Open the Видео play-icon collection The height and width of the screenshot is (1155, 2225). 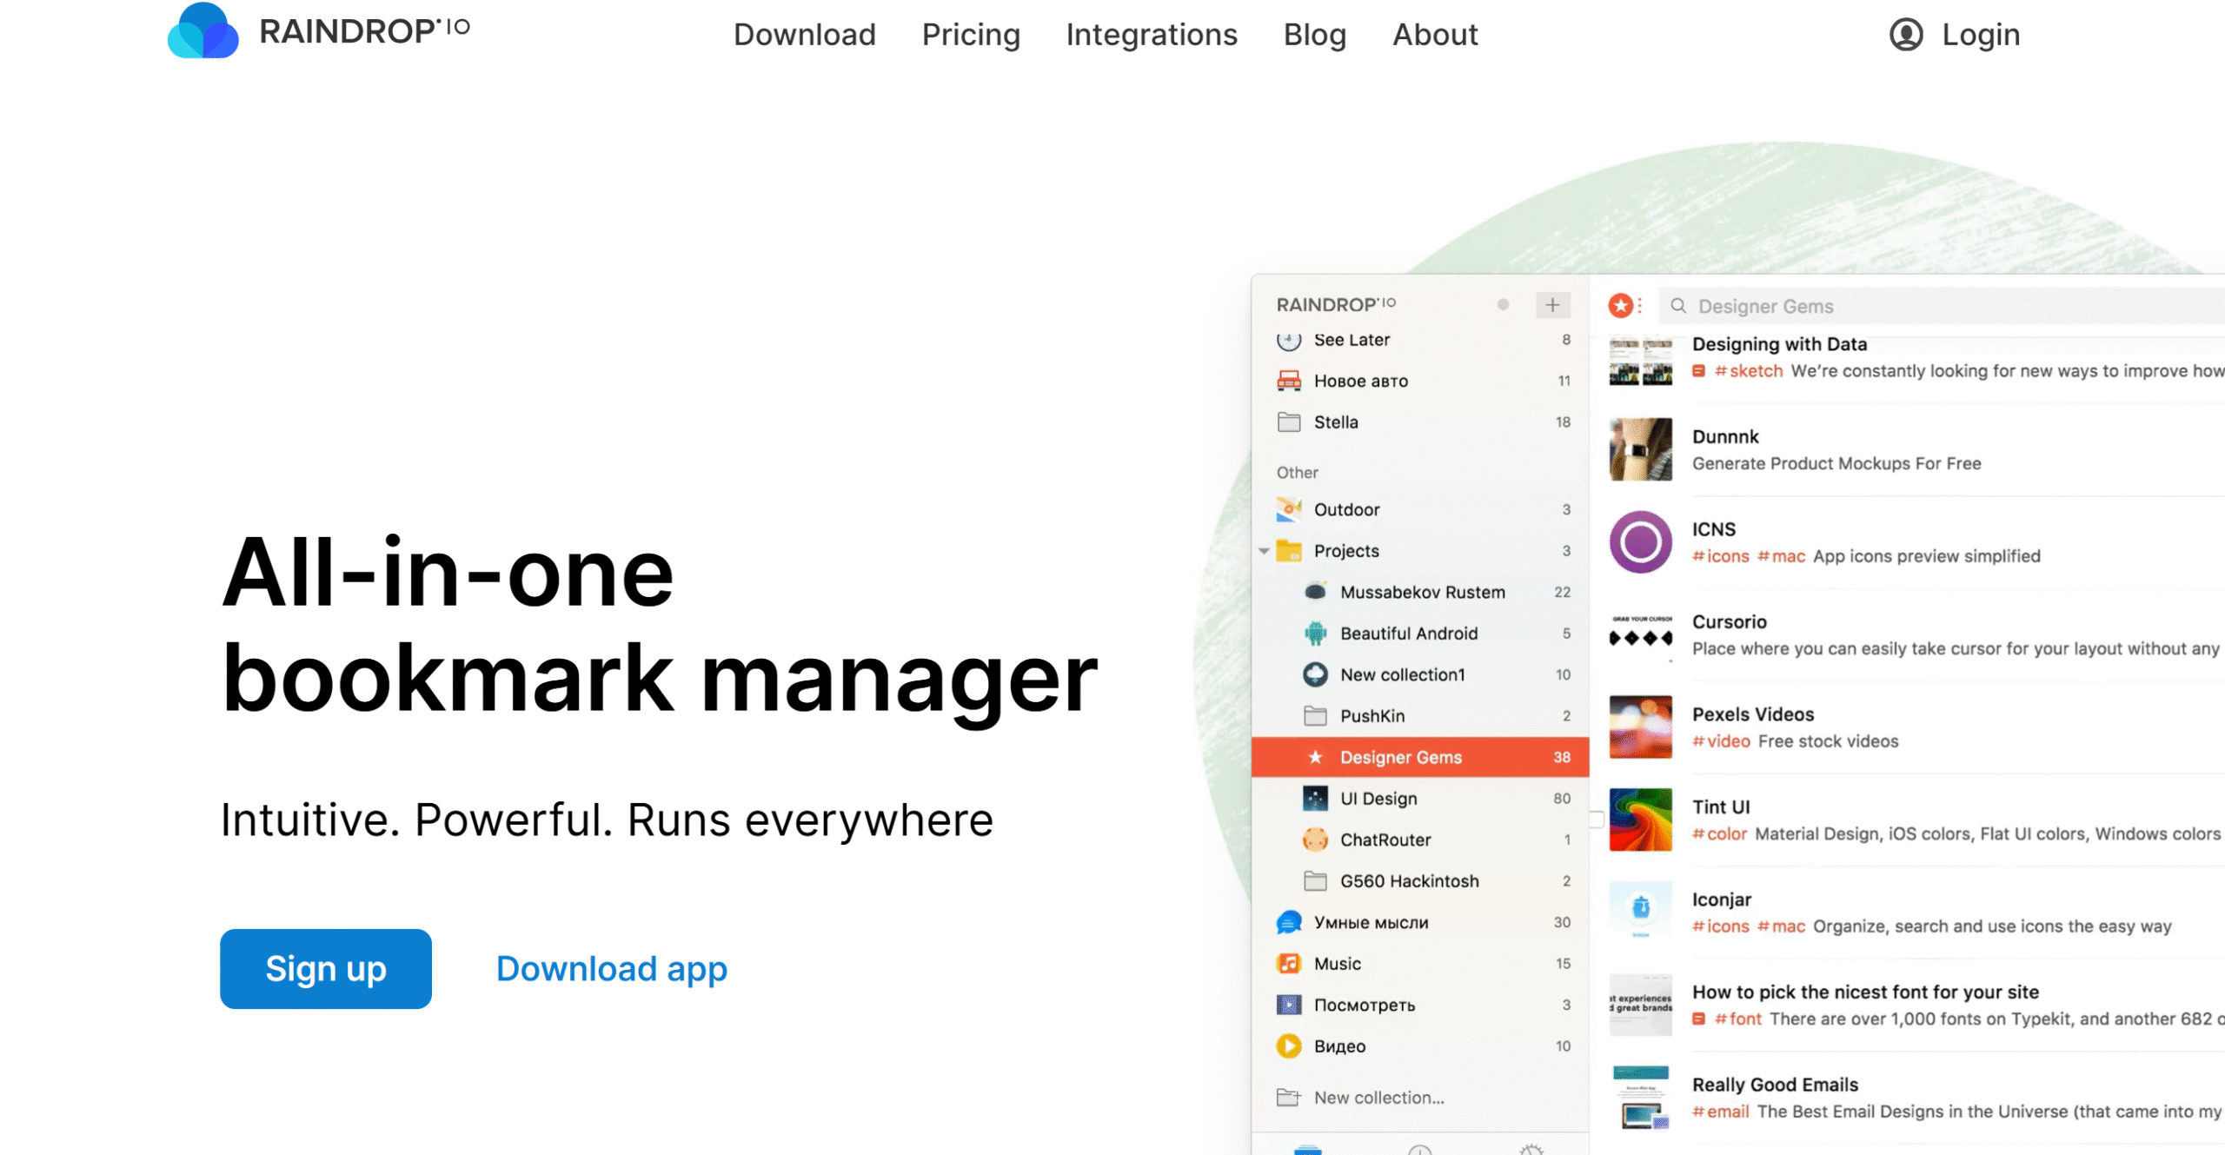pos(1288,1045)
